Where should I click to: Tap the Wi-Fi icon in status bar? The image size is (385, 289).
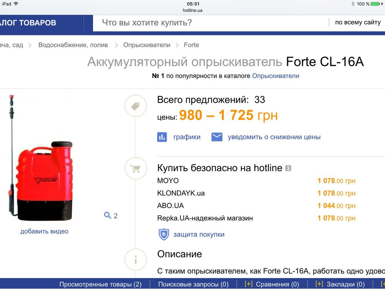coord(16,4)
